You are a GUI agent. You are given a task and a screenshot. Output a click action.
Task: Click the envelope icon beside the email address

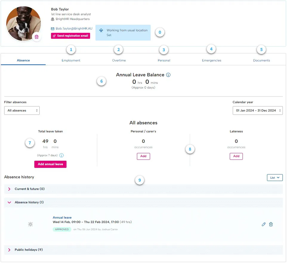pyautogui.click(x=53, y=29)
